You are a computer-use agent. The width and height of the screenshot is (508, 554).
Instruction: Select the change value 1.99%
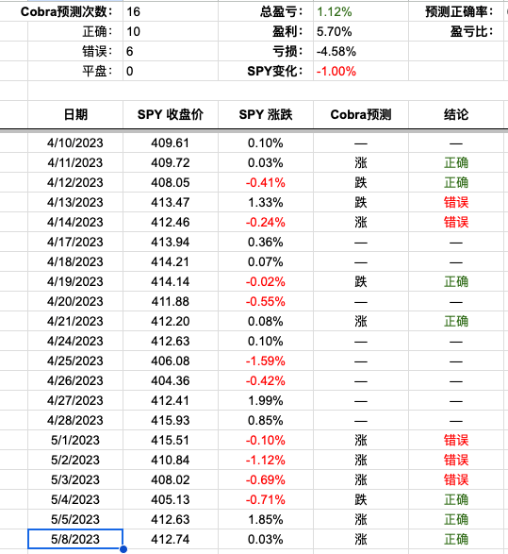[x=266, y=400]
